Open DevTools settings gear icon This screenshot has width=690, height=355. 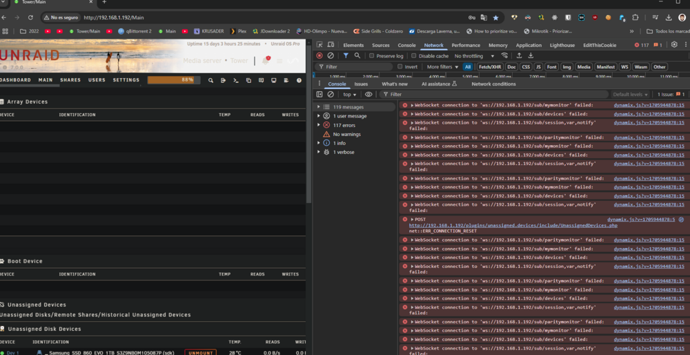point(674,44)
